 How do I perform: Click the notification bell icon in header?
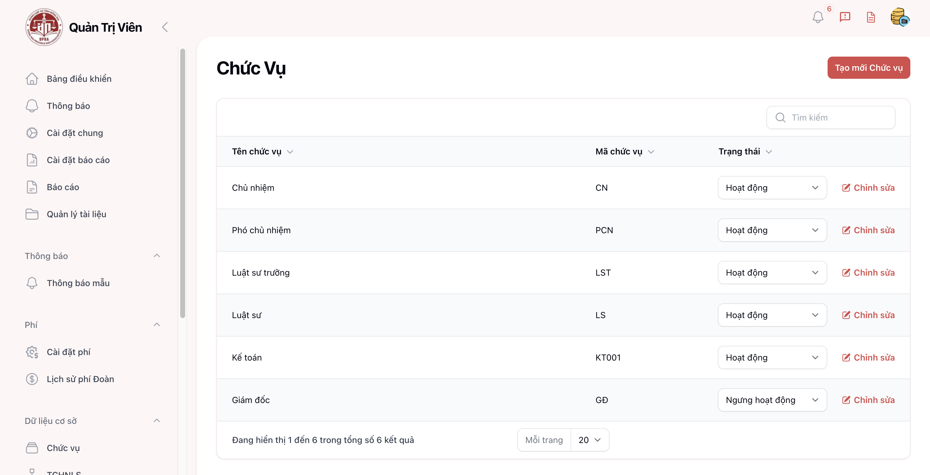point(818,17)
